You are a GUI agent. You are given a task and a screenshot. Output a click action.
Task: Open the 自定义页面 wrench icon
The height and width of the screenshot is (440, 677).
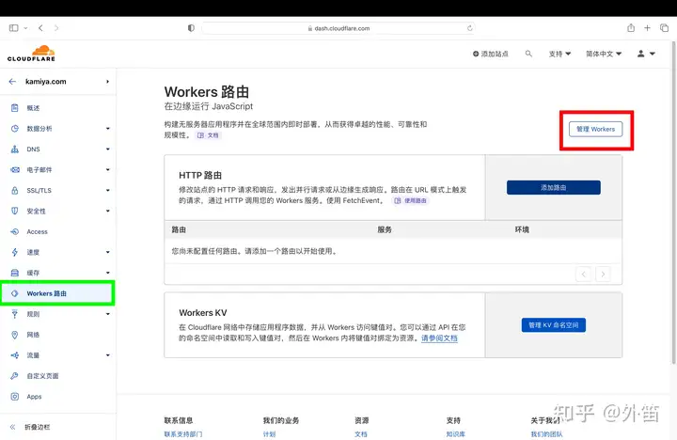point(15,376)
